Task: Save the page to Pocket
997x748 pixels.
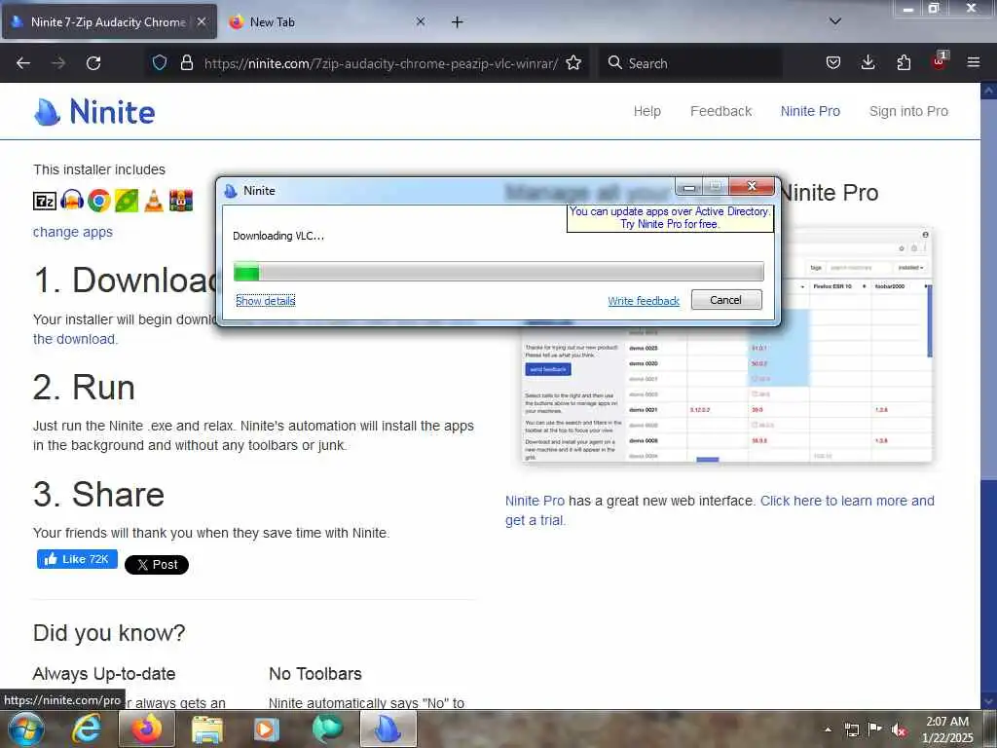Action: (x=833, y=62)
